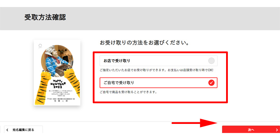Click the HAPPY NEW YEAR 2022 text

(56, 84)
